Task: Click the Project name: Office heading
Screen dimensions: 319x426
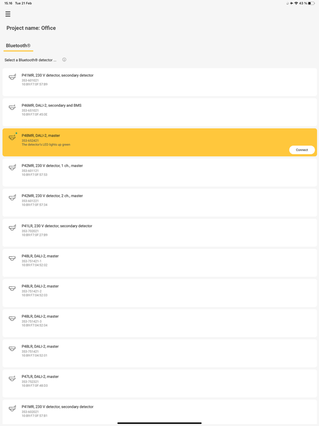Action: [x=31, y=28]
